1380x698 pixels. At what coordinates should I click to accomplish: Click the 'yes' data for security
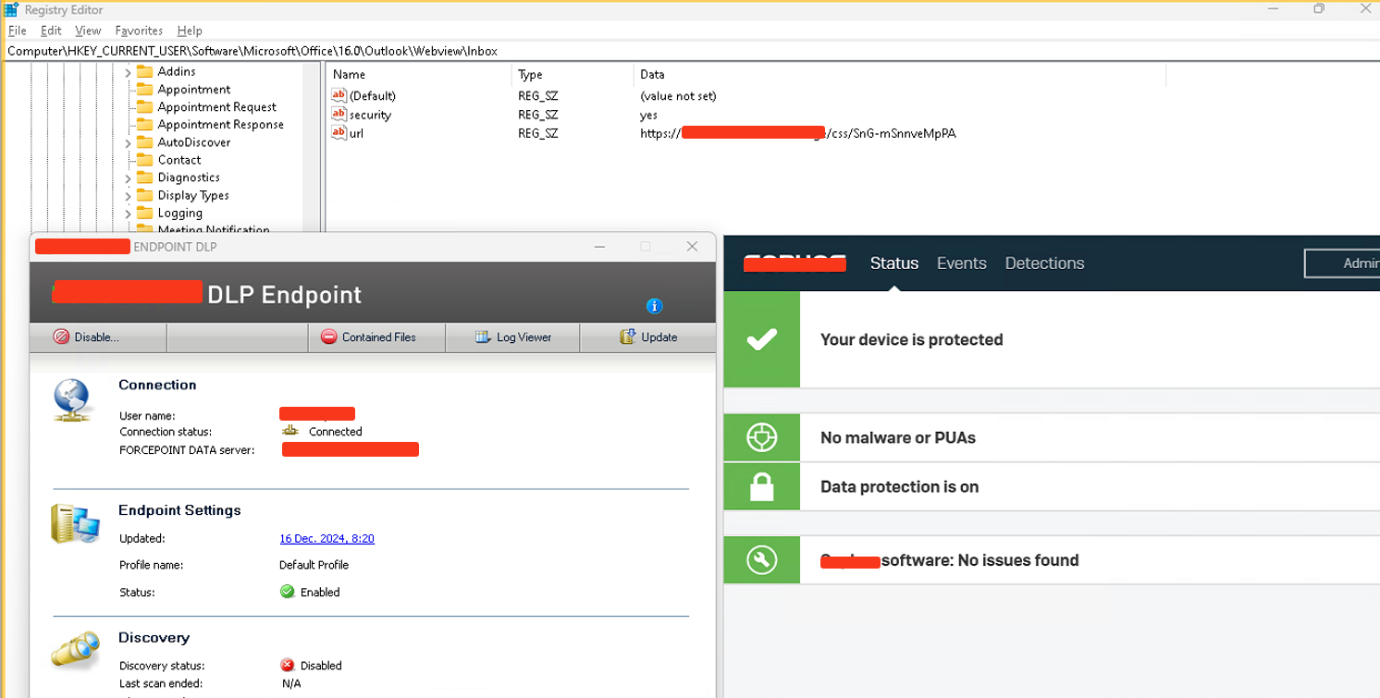[x=648, y=115]
